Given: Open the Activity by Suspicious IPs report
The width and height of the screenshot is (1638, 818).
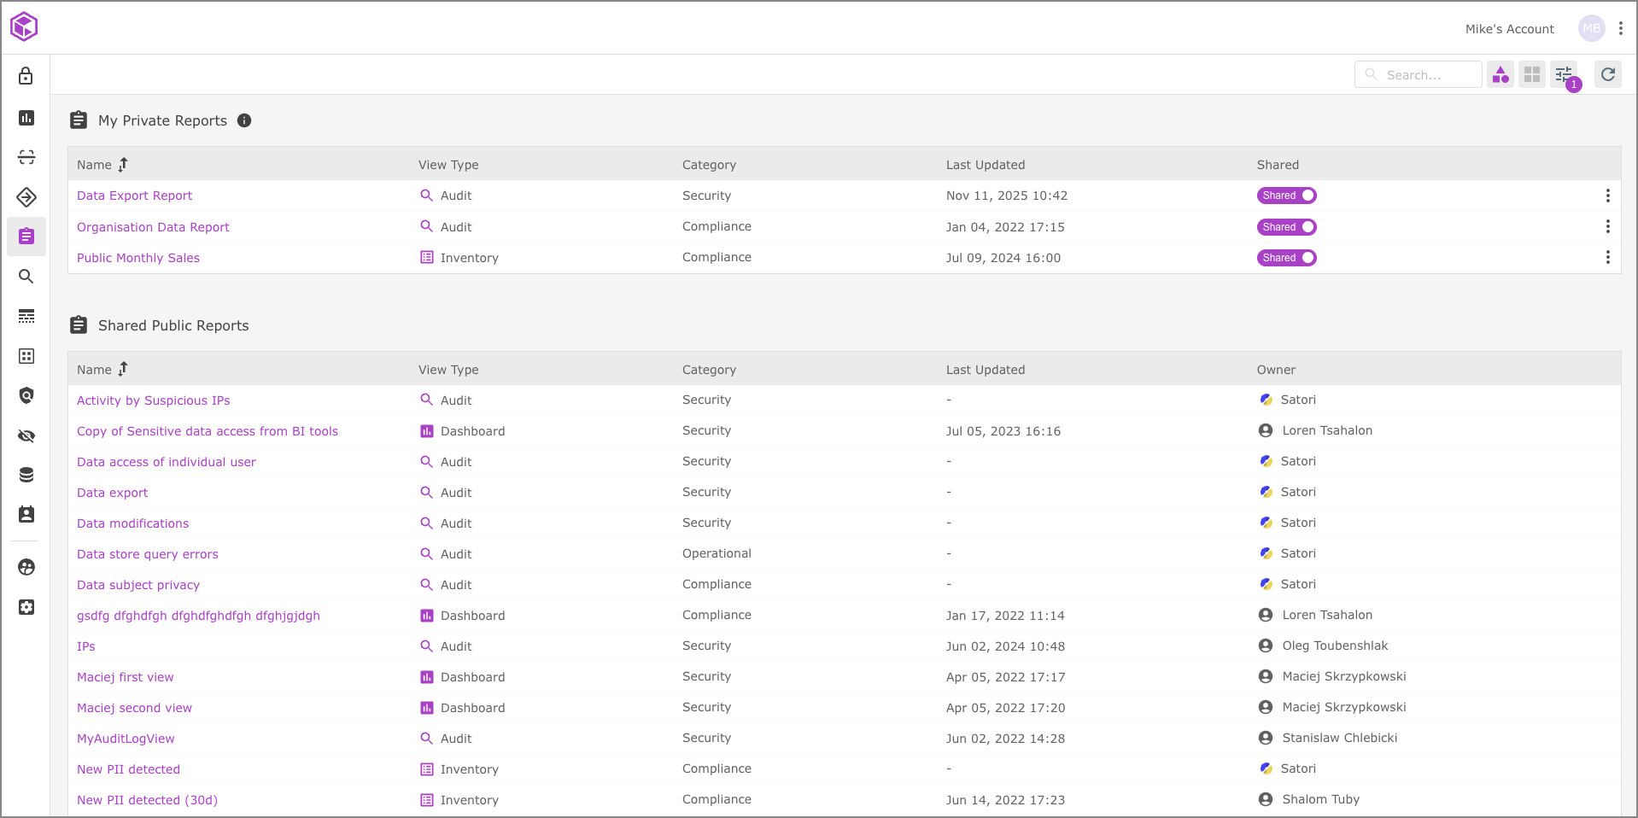Looking at the screenshot, I should pos(153,400).
